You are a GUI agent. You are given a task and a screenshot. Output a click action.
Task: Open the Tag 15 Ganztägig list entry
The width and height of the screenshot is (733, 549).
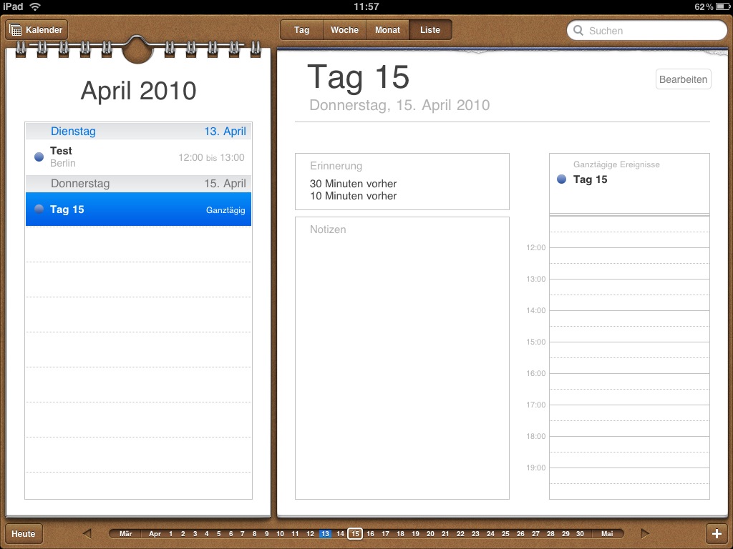pos(138,209)
